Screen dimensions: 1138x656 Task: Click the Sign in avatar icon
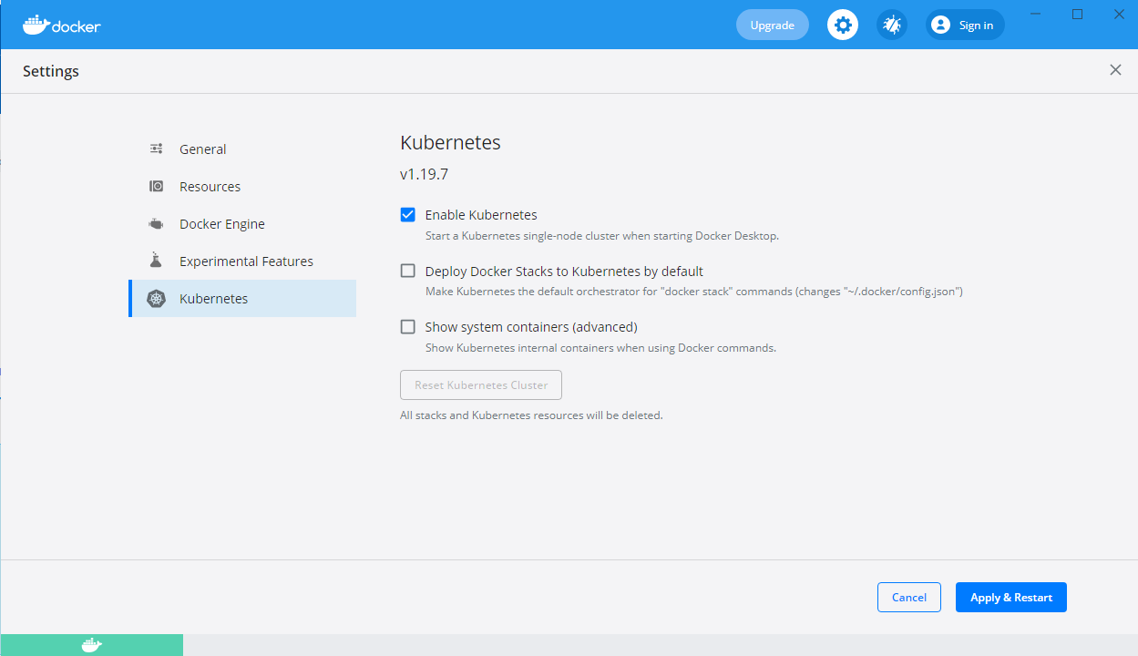tap(939, 25)
